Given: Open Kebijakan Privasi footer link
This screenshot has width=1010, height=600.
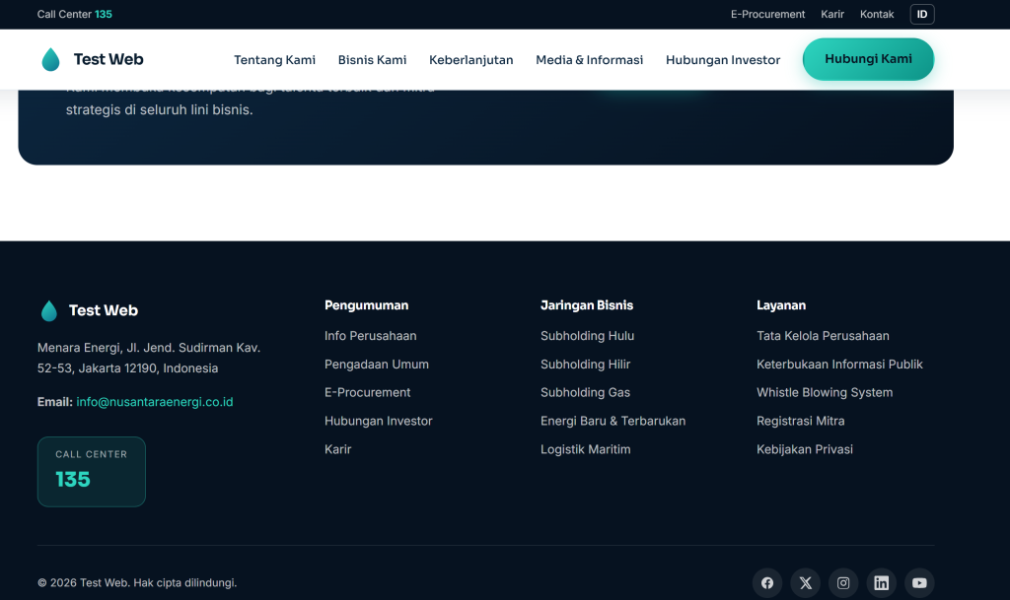Looking at the screenshot, I should 805,449.
